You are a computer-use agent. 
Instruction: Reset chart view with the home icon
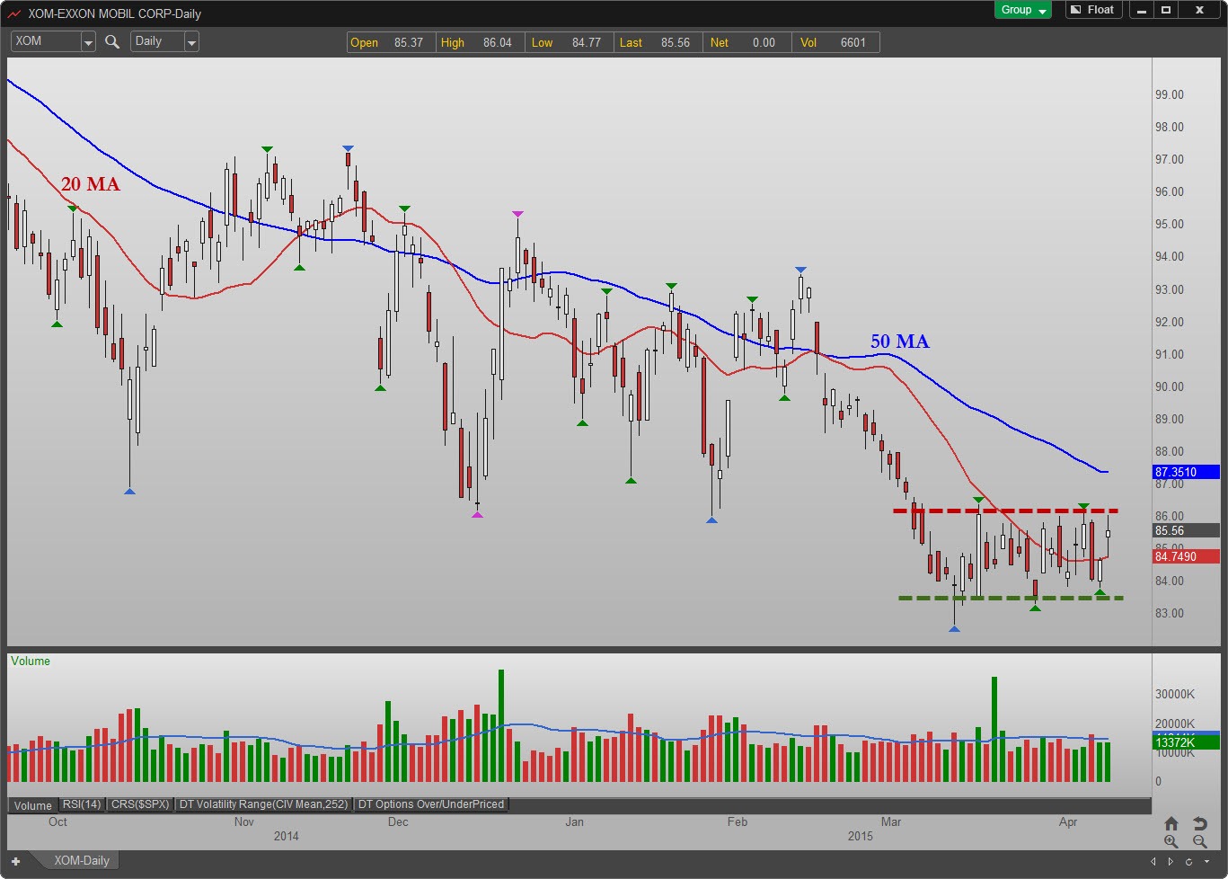pos(1171,823)
